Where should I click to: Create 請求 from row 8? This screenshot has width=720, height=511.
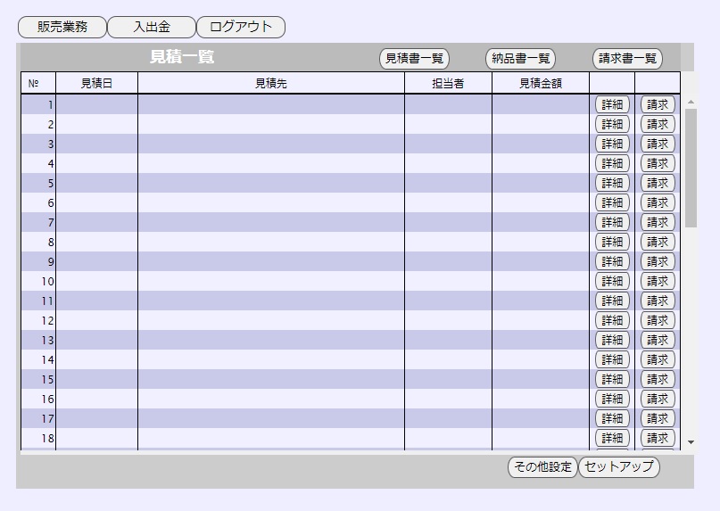point(658,242)
